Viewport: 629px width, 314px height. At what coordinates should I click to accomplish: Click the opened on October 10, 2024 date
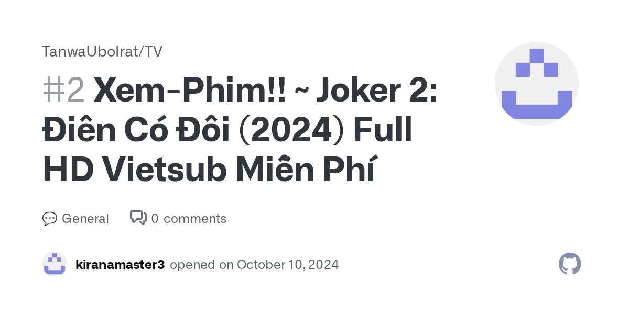click(254, 265)
